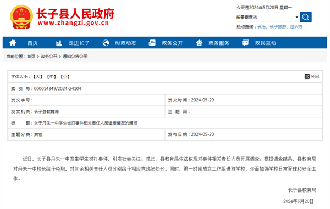Viewport: 330px width, 209px height.
Task: Open the 政民互动 navigation menu item
Action: [x=266, y=43]
